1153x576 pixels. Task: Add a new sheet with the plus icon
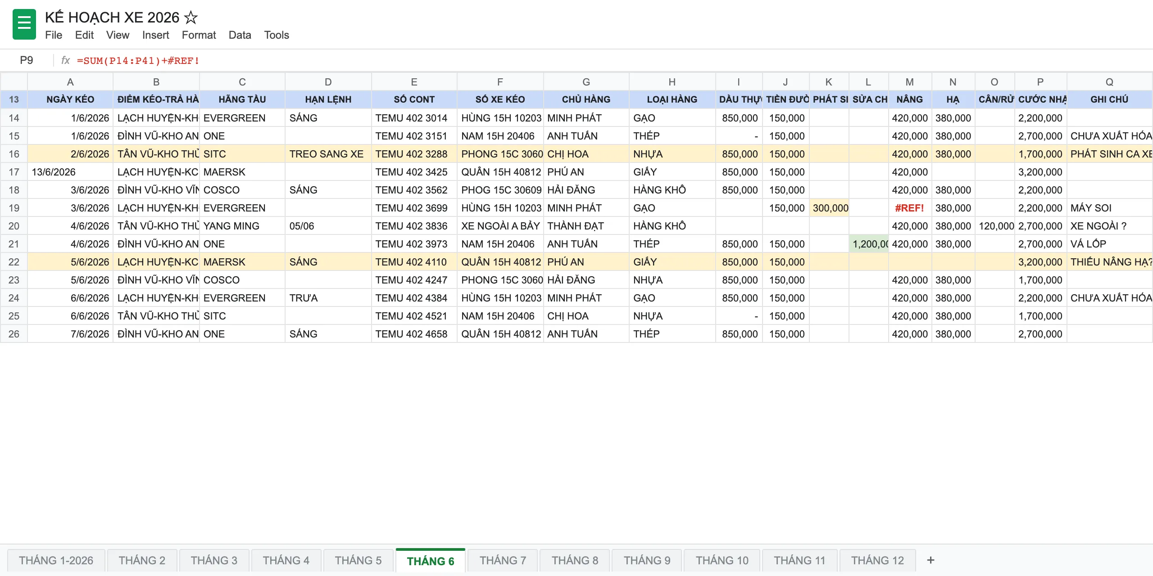931,560
